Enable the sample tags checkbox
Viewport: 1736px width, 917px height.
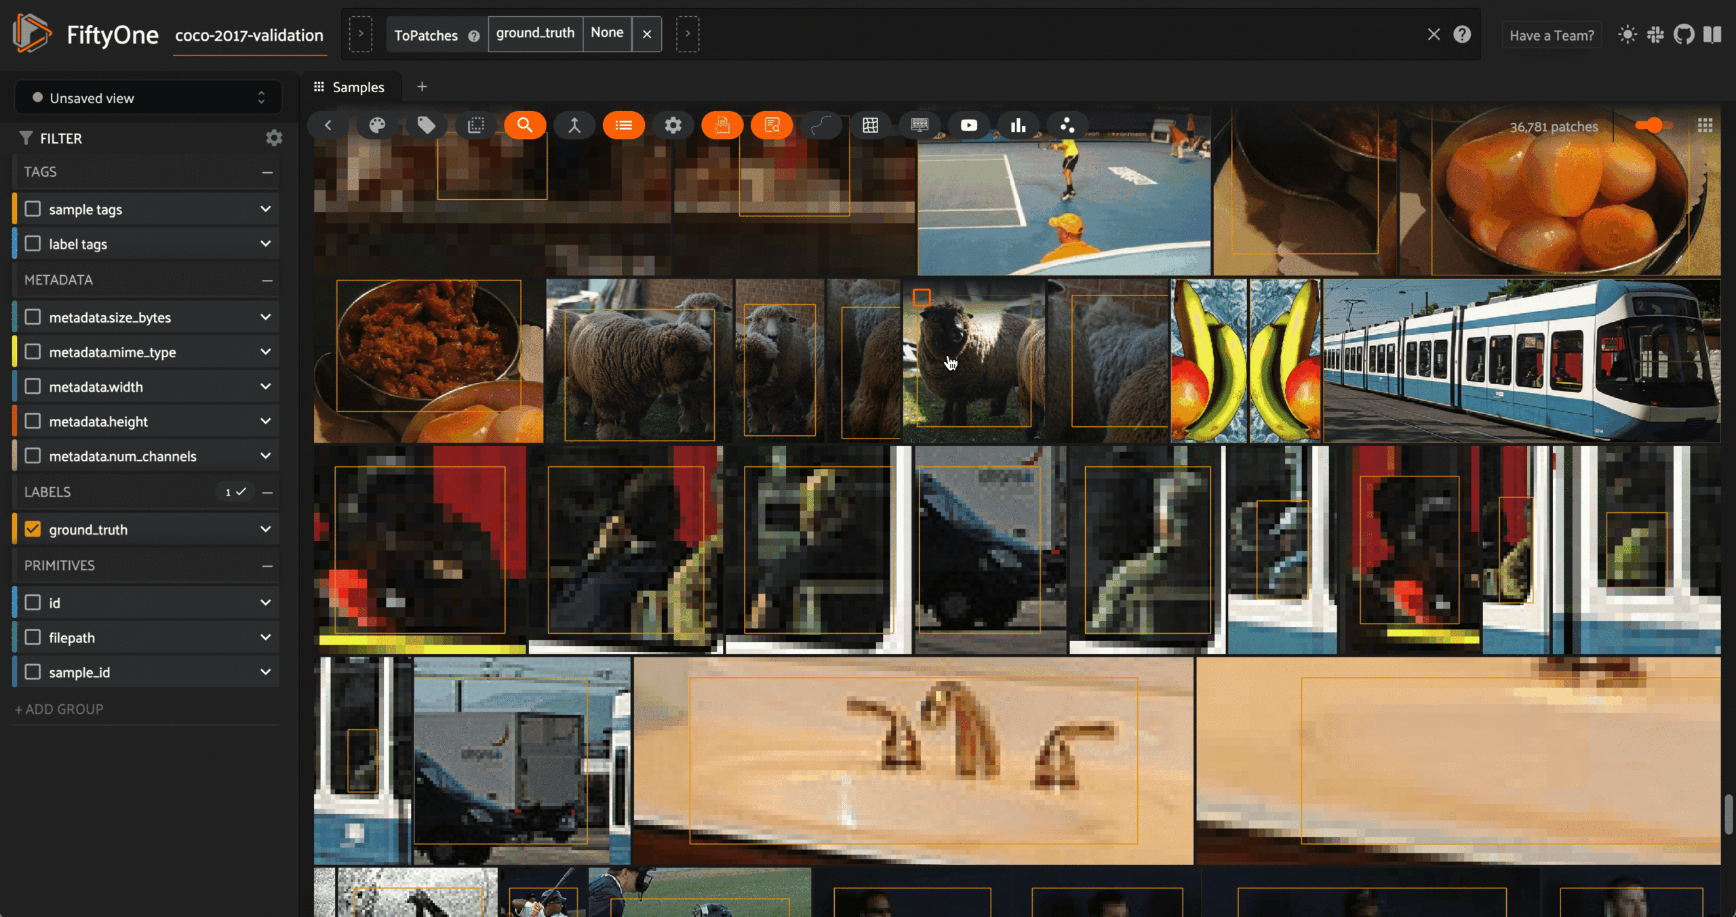coord(33,209)
